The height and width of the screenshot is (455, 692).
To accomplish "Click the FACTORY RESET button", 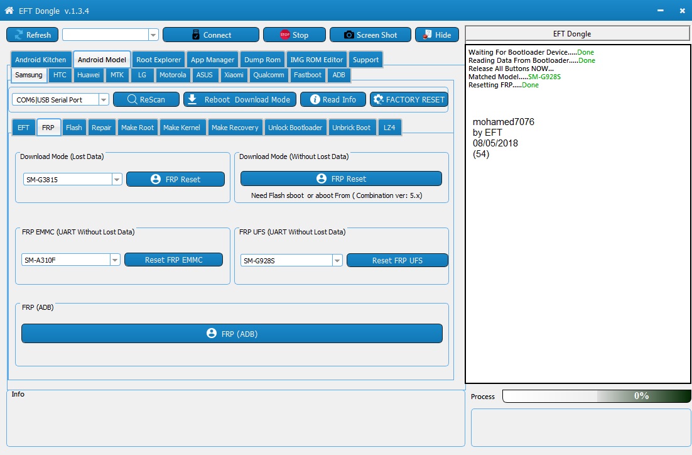I will (409, 99).
